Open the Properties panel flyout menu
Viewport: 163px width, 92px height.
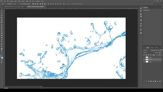pos(162,7)
